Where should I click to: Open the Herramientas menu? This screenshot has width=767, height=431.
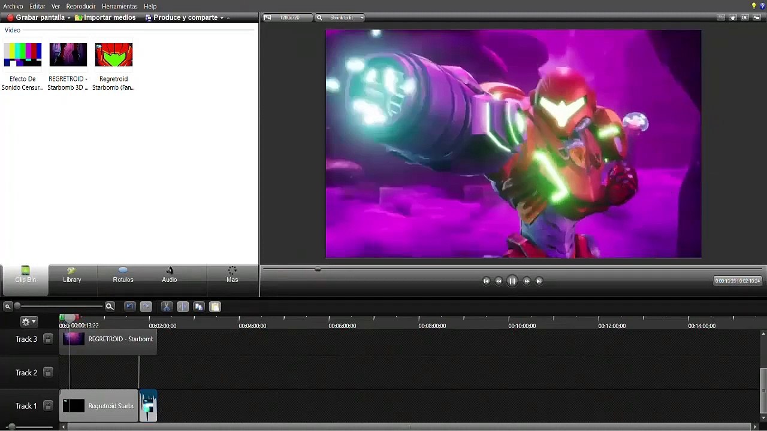coord(119,7)
